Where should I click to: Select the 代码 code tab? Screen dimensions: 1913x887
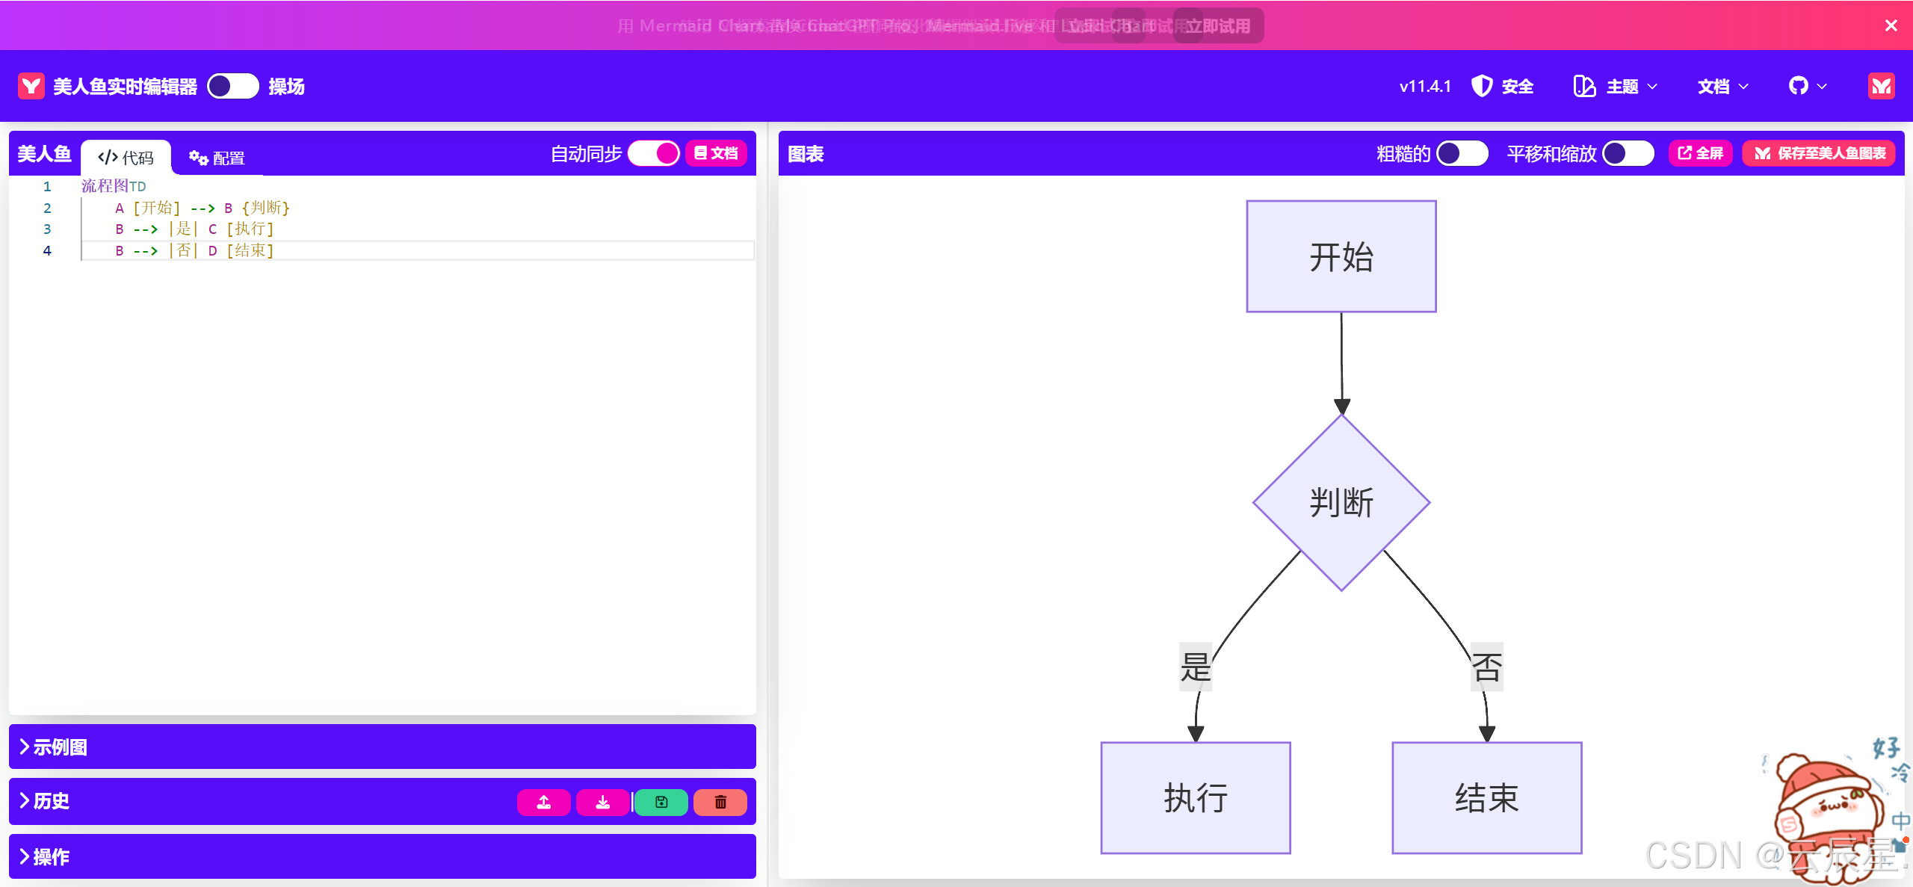point(126,158)
